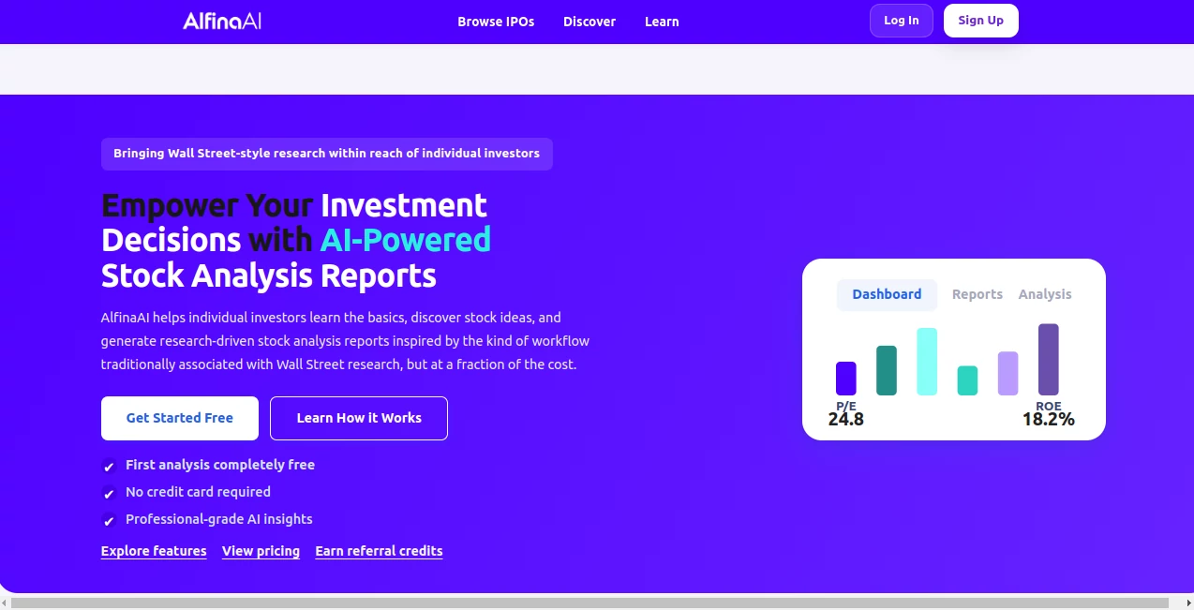Click the Wall Street-style research tagline badge
Screen dimensions: 1194x610
point(327,154)
